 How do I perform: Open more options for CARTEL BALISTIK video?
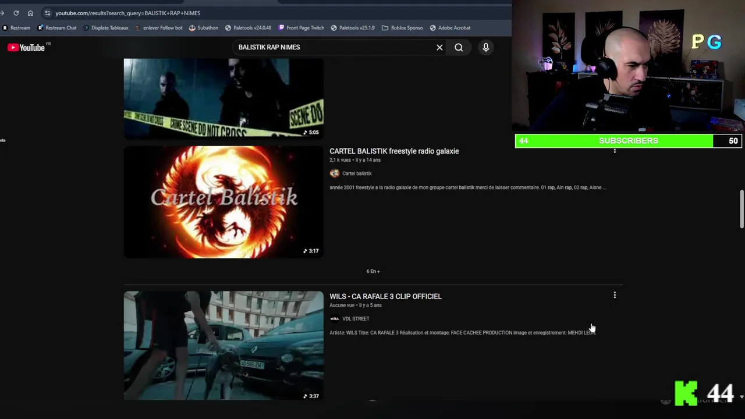615,151
